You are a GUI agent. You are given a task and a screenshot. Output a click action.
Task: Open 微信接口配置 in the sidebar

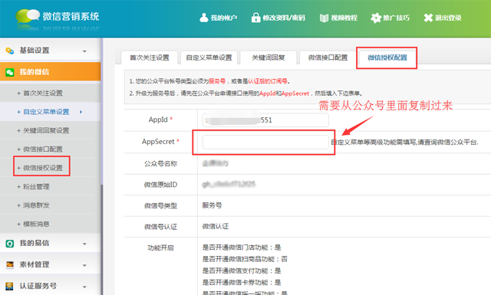click(x=43, y=149)
